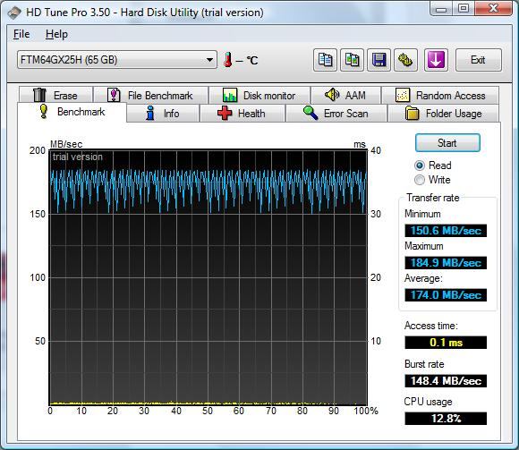This screenshot has width=519, height=450.
Task: Switch to the Disk monitor tab
Action: pos(259,96)
